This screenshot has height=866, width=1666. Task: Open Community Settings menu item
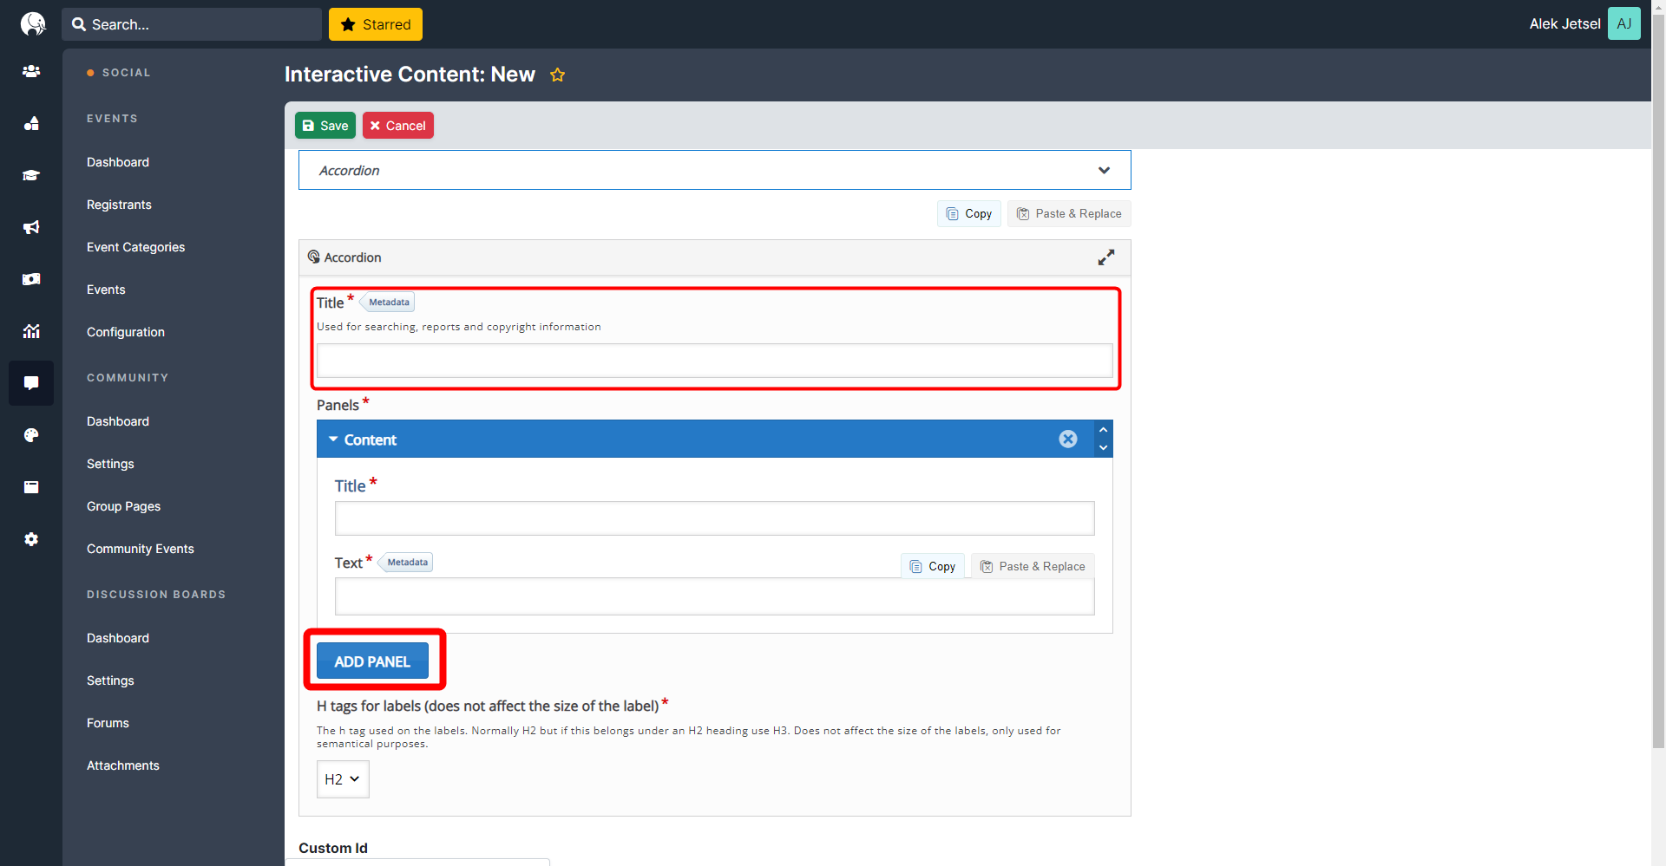coord(110,464)
